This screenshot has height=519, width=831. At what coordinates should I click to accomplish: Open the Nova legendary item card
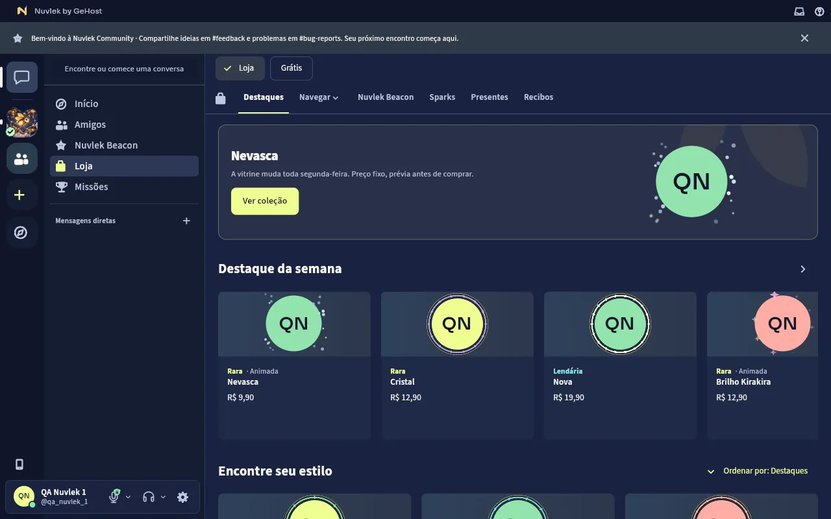point(620,366)
